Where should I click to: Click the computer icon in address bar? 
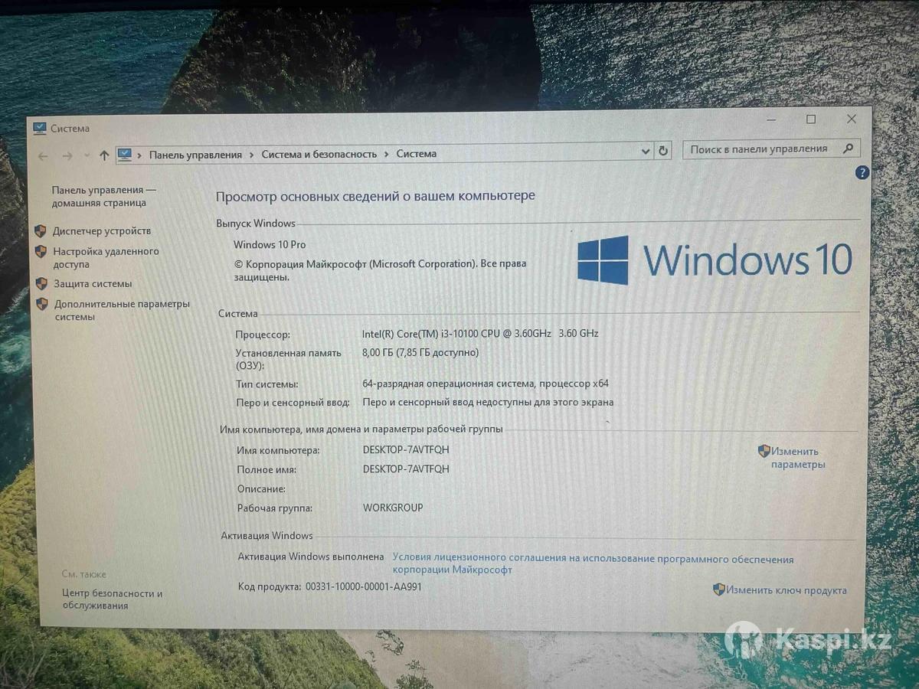[124, 155]
